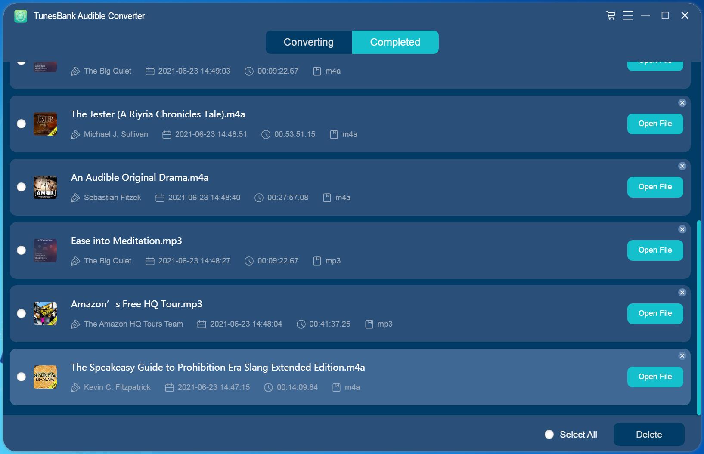This screenshot has height=454, width=704.
Task: Click 'Select All' label text
Action: click(x=578, y=435)
